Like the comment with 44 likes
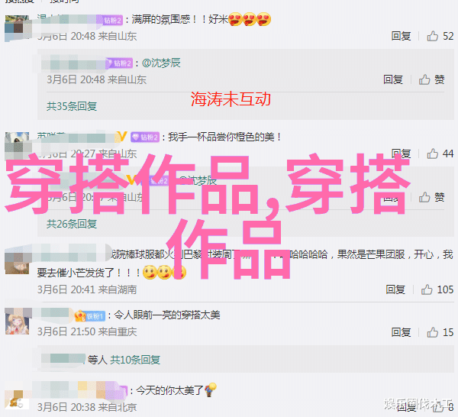The image size is (458, 417). point(433,154)
